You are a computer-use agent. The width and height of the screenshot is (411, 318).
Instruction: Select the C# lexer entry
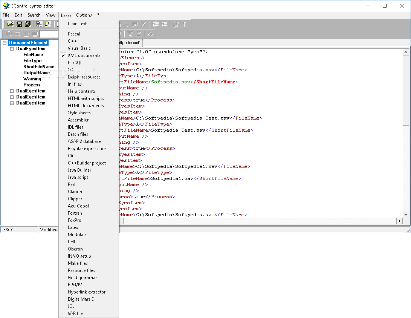(x=89, y=156)
